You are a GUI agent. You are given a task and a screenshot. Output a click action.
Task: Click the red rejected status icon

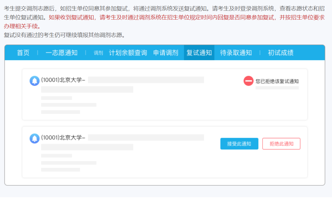[249, 81]
